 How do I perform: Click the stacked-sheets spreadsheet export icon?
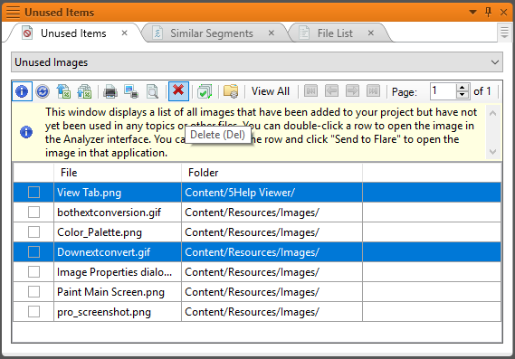point(84,91)
